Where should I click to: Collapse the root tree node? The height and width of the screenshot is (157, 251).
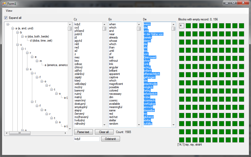[8, 24]
